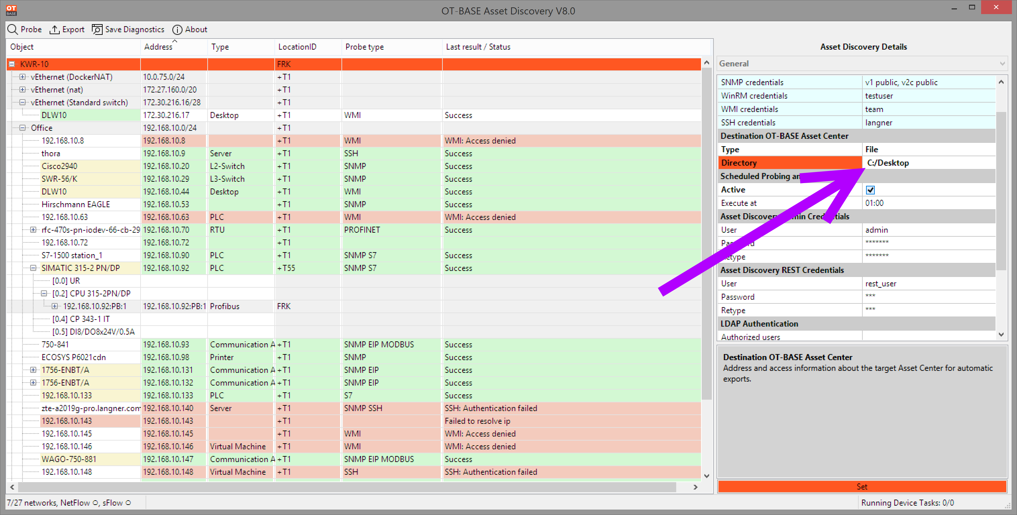Expand the vEthernet (DockerNAT) network node
The height and width of the screenshot is (515, 1017).
click(x=23, y=77)
